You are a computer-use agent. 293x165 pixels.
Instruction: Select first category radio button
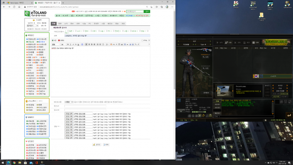tap(68, 31)
